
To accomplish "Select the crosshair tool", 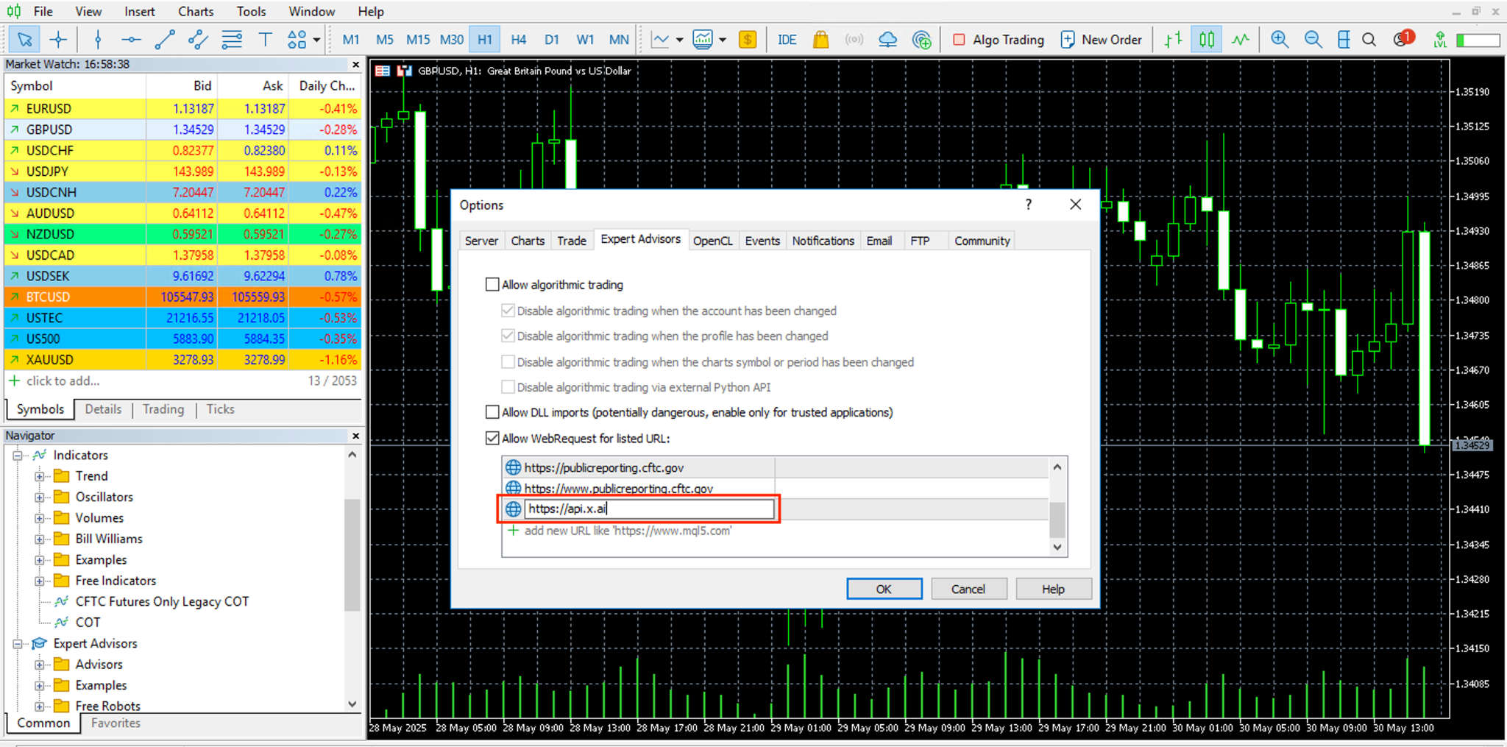I will (58, 40).
